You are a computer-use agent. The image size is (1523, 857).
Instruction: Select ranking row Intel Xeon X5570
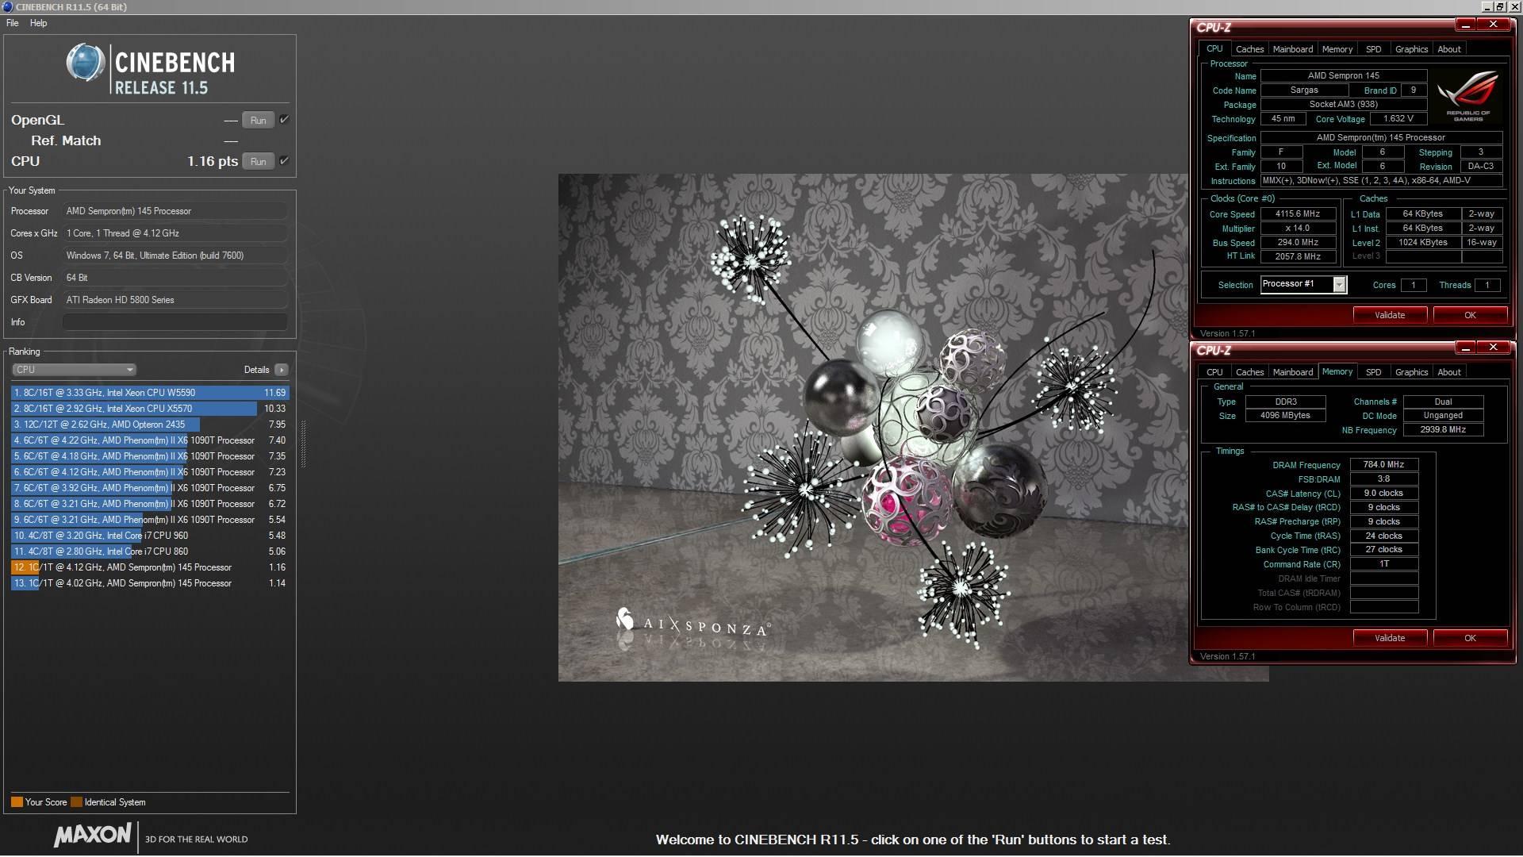click(x=150, y=409)
